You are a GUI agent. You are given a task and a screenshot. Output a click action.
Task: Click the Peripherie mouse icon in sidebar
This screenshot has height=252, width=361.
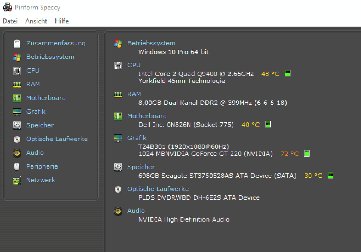click(x=17, y=166)
